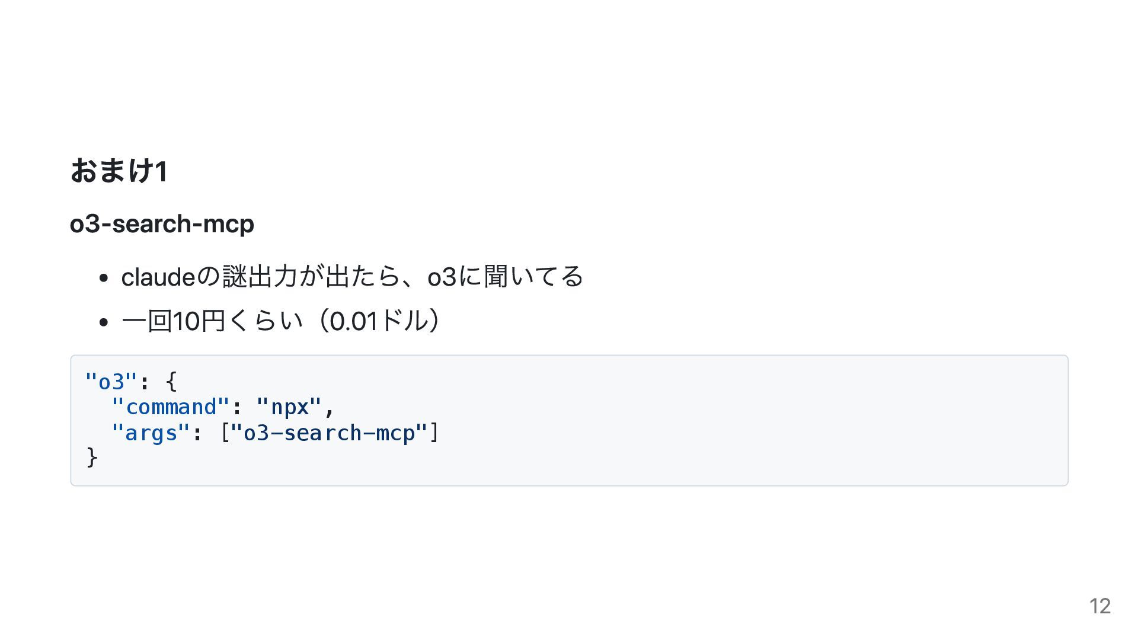This screenshot has height=640, width=1138.
Task: Click the "o3" key in code block
Action: [111, 382]
